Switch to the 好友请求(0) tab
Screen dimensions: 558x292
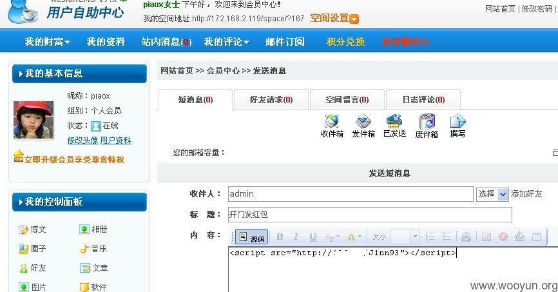tap(271, 99)
